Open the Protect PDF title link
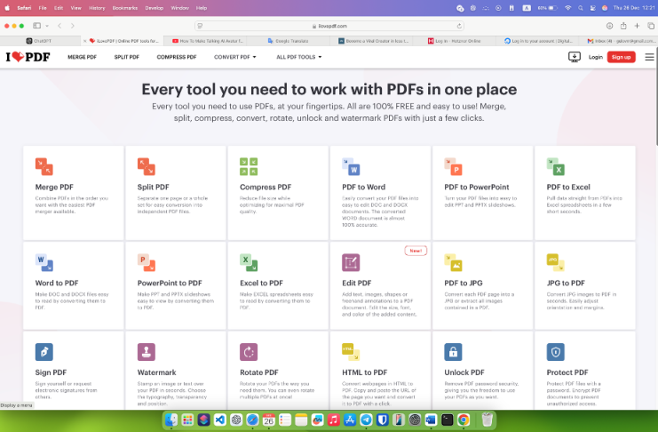The width and height of the screenshot is (658, 432). [567, 372]
